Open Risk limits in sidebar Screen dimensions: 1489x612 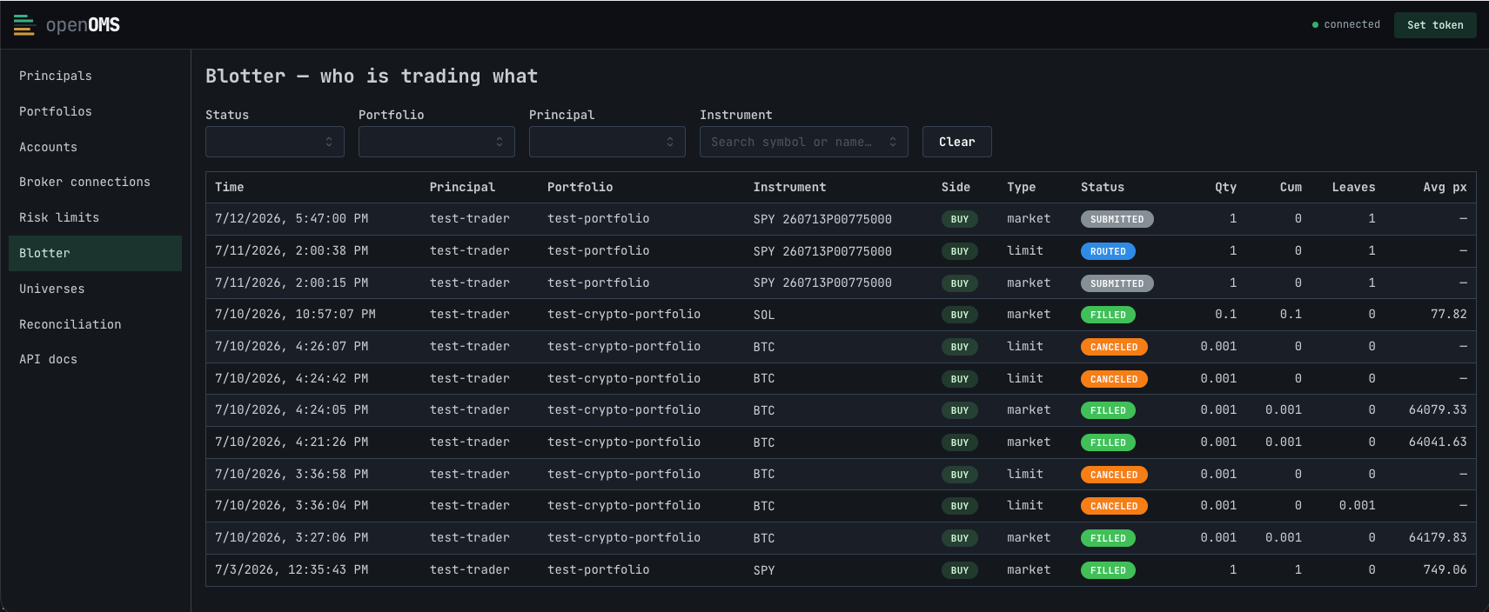click(x=96, y=217)
